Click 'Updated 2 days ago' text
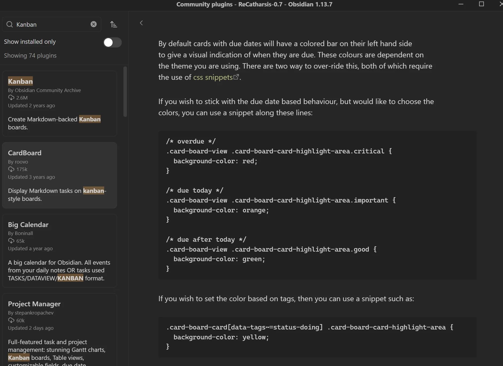This screenshot has width=503, height=366. (31, 328)
